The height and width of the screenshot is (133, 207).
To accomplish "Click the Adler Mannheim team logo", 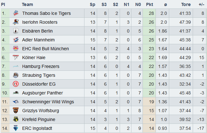I will (x=16, y=40).
